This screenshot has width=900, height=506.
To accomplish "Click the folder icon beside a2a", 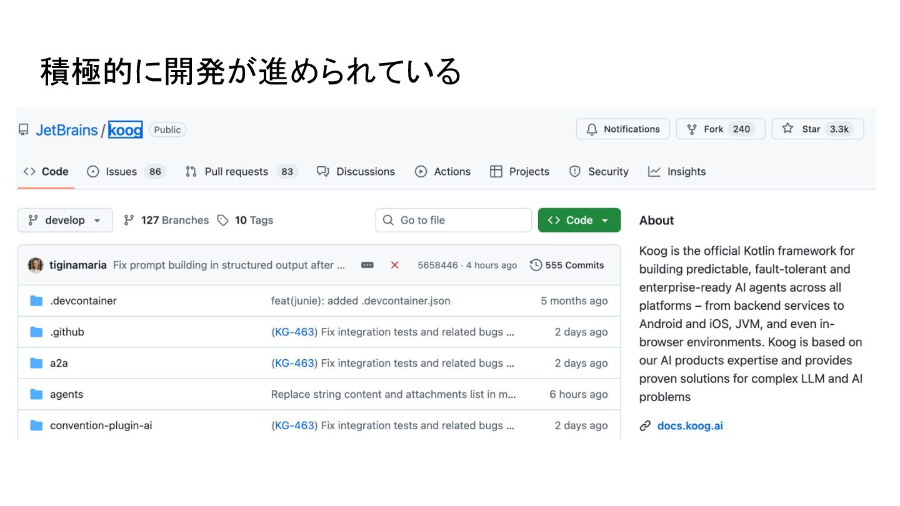I will pyautogui.click(x=36, y=363).
